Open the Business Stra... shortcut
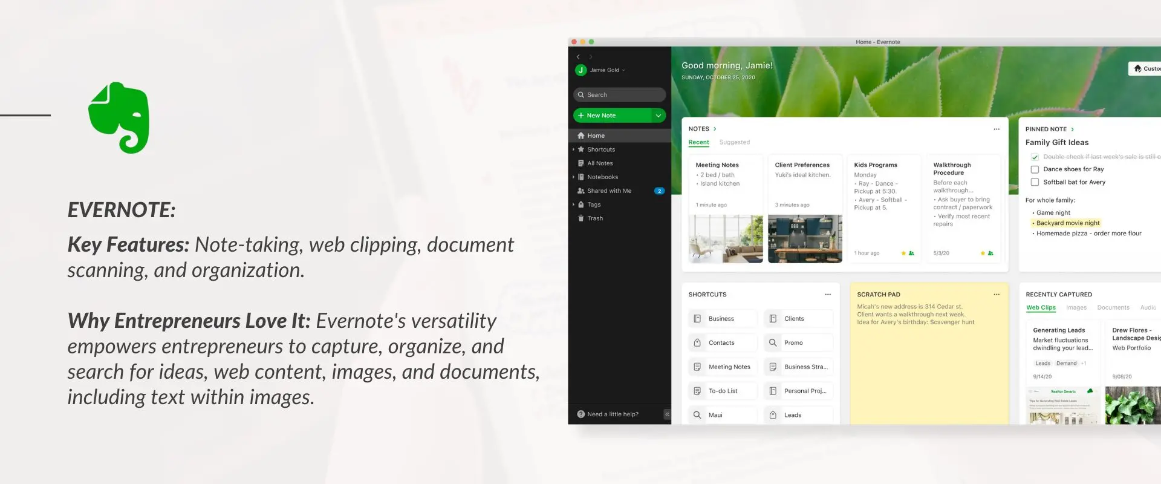 [799, 367]
